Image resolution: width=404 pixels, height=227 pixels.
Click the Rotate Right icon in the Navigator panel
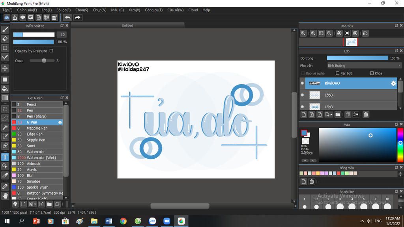click(355, 33)
